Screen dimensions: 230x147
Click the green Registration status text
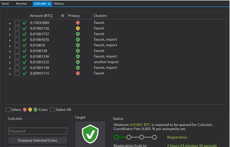pos(177,137)
